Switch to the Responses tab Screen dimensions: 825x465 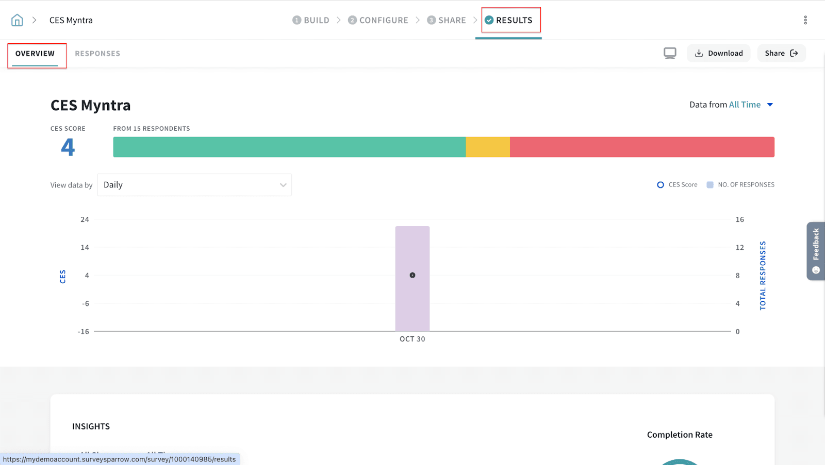click(x=97, y=54)
